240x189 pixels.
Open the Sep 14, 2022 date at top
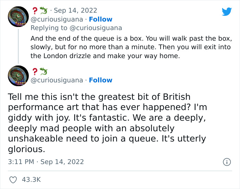point(75,11)
